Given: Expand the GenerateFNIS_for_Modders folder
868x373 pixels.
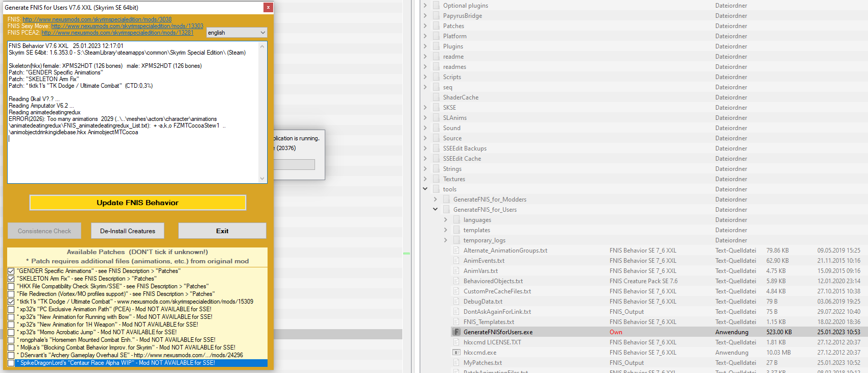Looking at the screenshot, I should tap(435, 199).
